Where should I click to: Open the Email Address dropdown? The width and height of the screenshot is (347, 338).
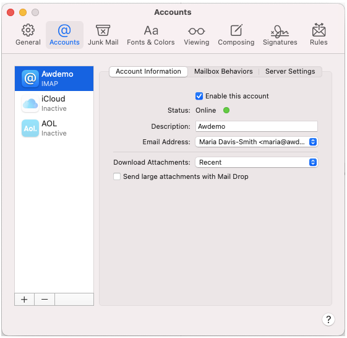click(257, 142)
